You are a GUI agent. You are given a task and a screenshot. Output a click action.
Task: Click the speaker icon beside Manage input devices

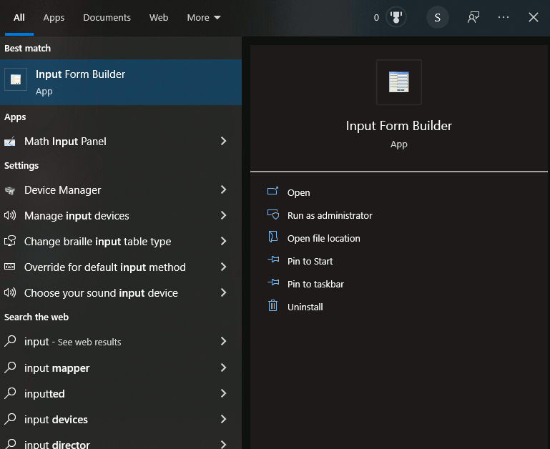[x=10, y=215]
